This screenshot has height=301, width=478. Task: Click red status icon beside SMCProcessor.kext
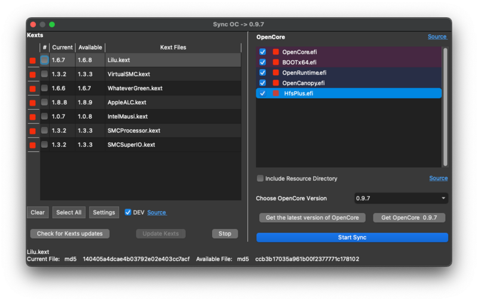click(x=33, y=131)
